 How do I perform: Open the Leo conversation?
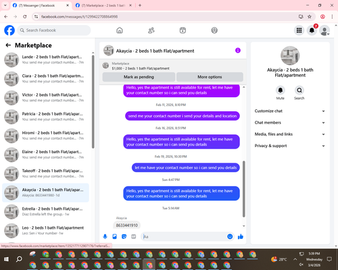[45, 231]
